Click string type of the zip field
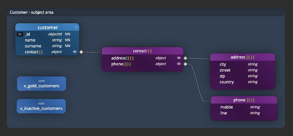293x136 pixels. pyautogui.click(x=253, y=76)
